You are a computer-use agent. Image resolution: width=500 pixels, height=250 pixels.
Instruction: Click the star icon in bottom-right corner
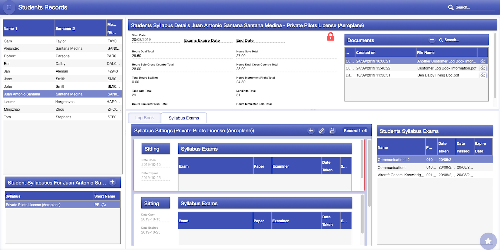pos(488,241)
